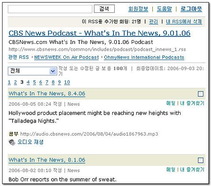Open NEWSWEEK On Air Podcast link

tap(66, 57)
